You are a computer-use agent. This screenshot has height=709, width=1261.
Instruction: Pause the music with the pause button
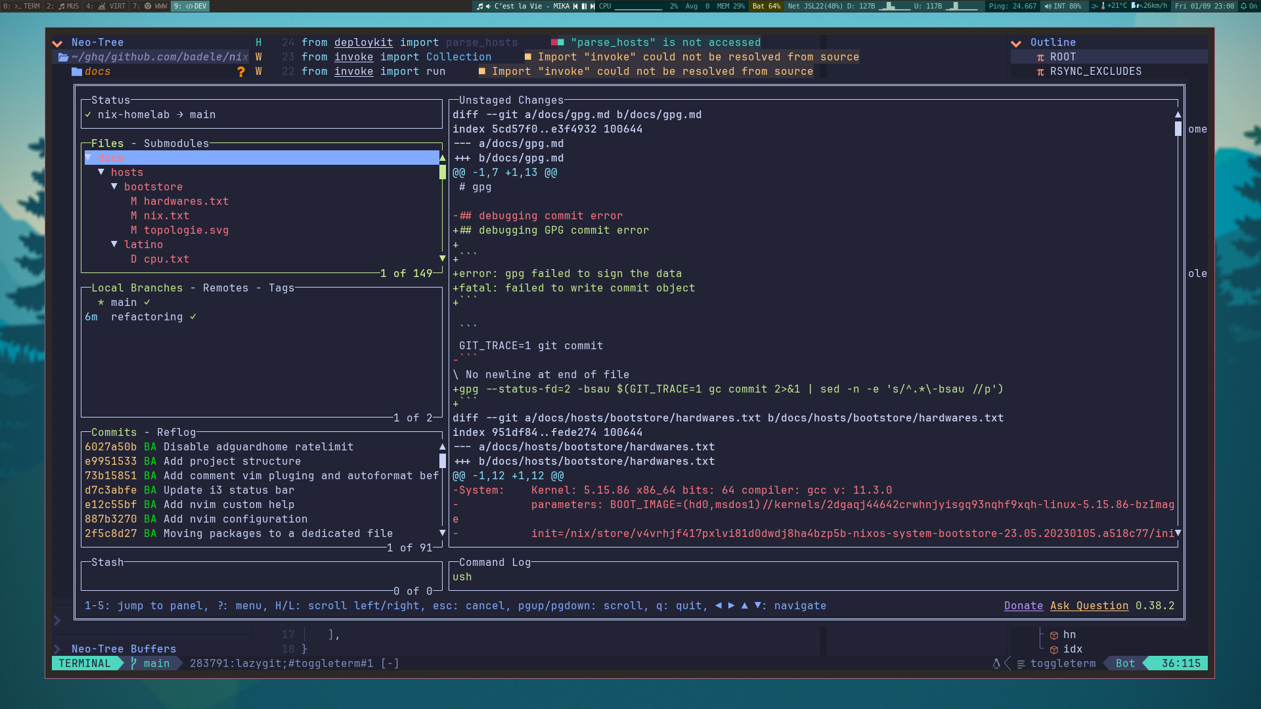[584, 6]
